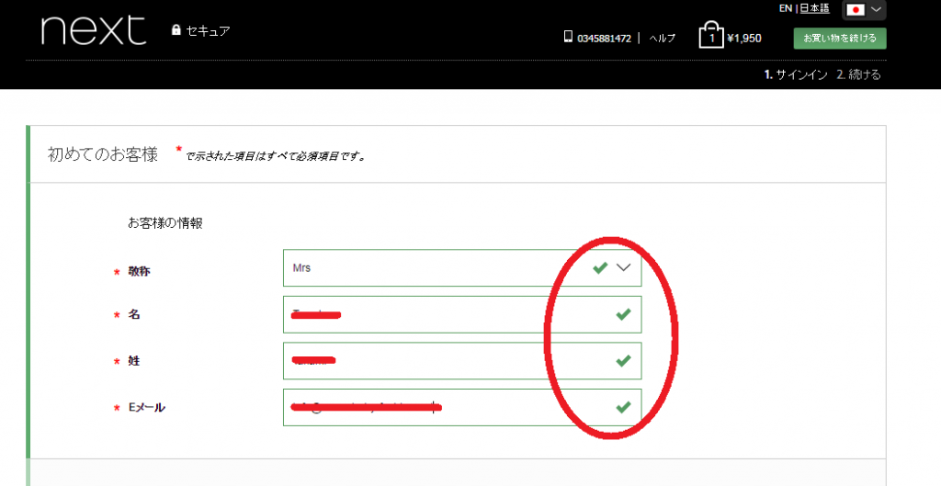
Task: Select step 2. 続ける
Action: pyautogui.click(x=859, y=75)
